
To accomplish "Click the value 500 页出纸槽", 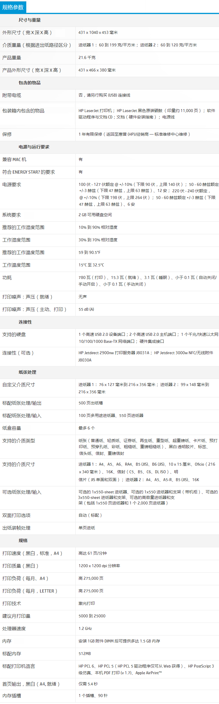I will click(91, 403).
